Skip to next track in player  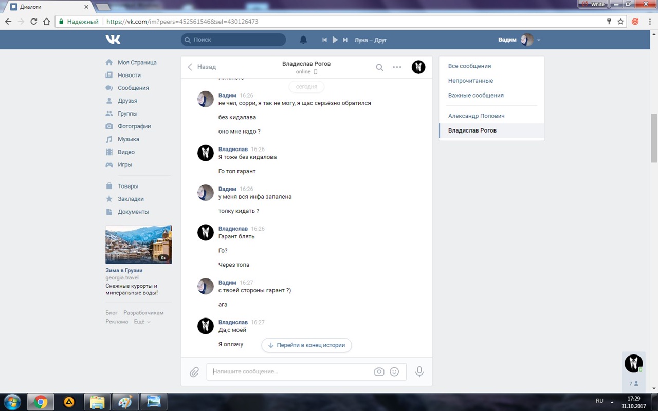[x=345, y=40]
